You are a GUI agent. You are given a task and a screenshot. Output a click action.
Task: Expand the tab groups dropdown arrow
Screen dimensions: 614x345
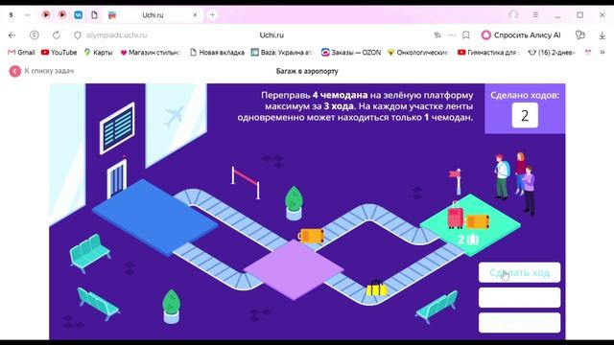click(x=28, y=15)
